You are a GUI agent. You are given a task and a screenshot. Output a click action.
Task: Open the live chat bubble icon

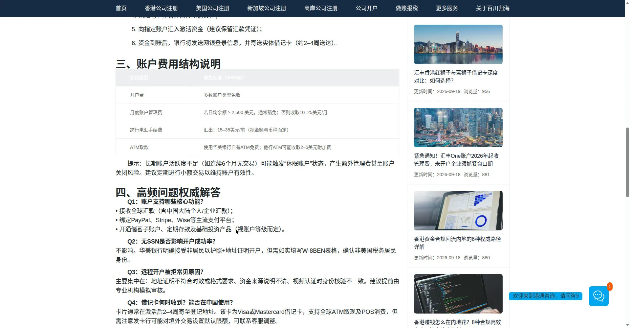tap(598, 296)
